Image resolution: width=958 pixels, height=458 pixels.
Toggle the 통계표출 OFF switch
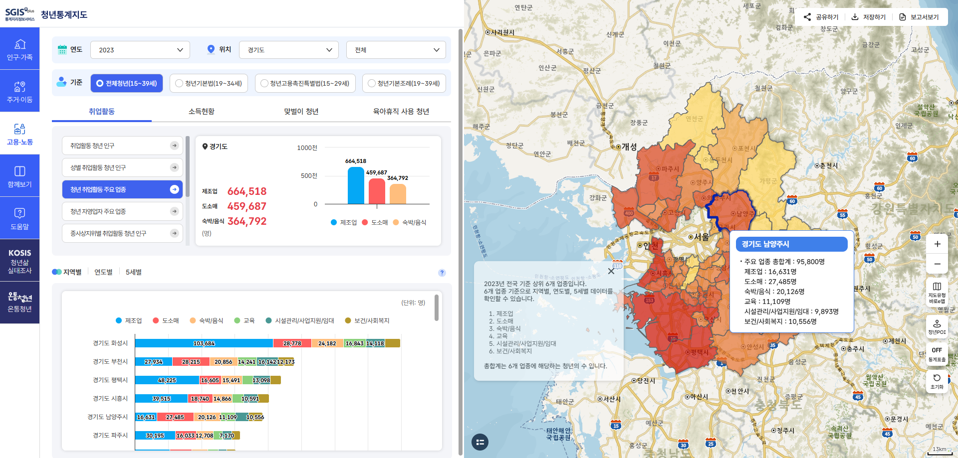tap(937, 354)
